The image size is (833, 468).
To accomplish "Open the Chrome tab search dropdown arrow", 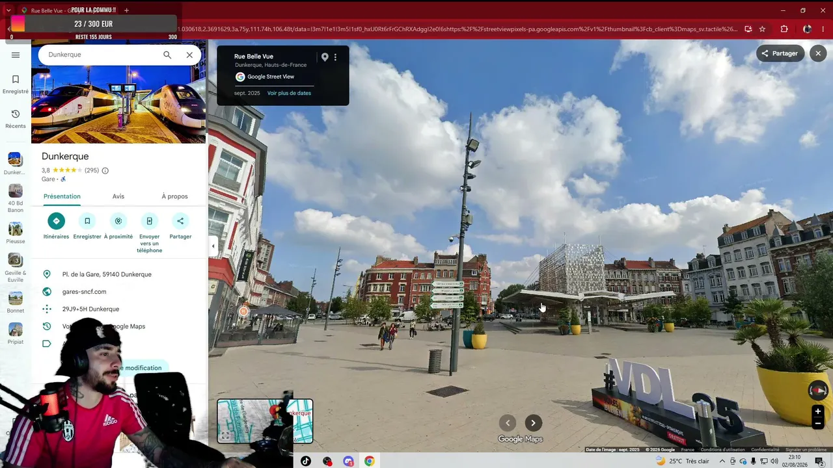I will click(x=8, y=10).
